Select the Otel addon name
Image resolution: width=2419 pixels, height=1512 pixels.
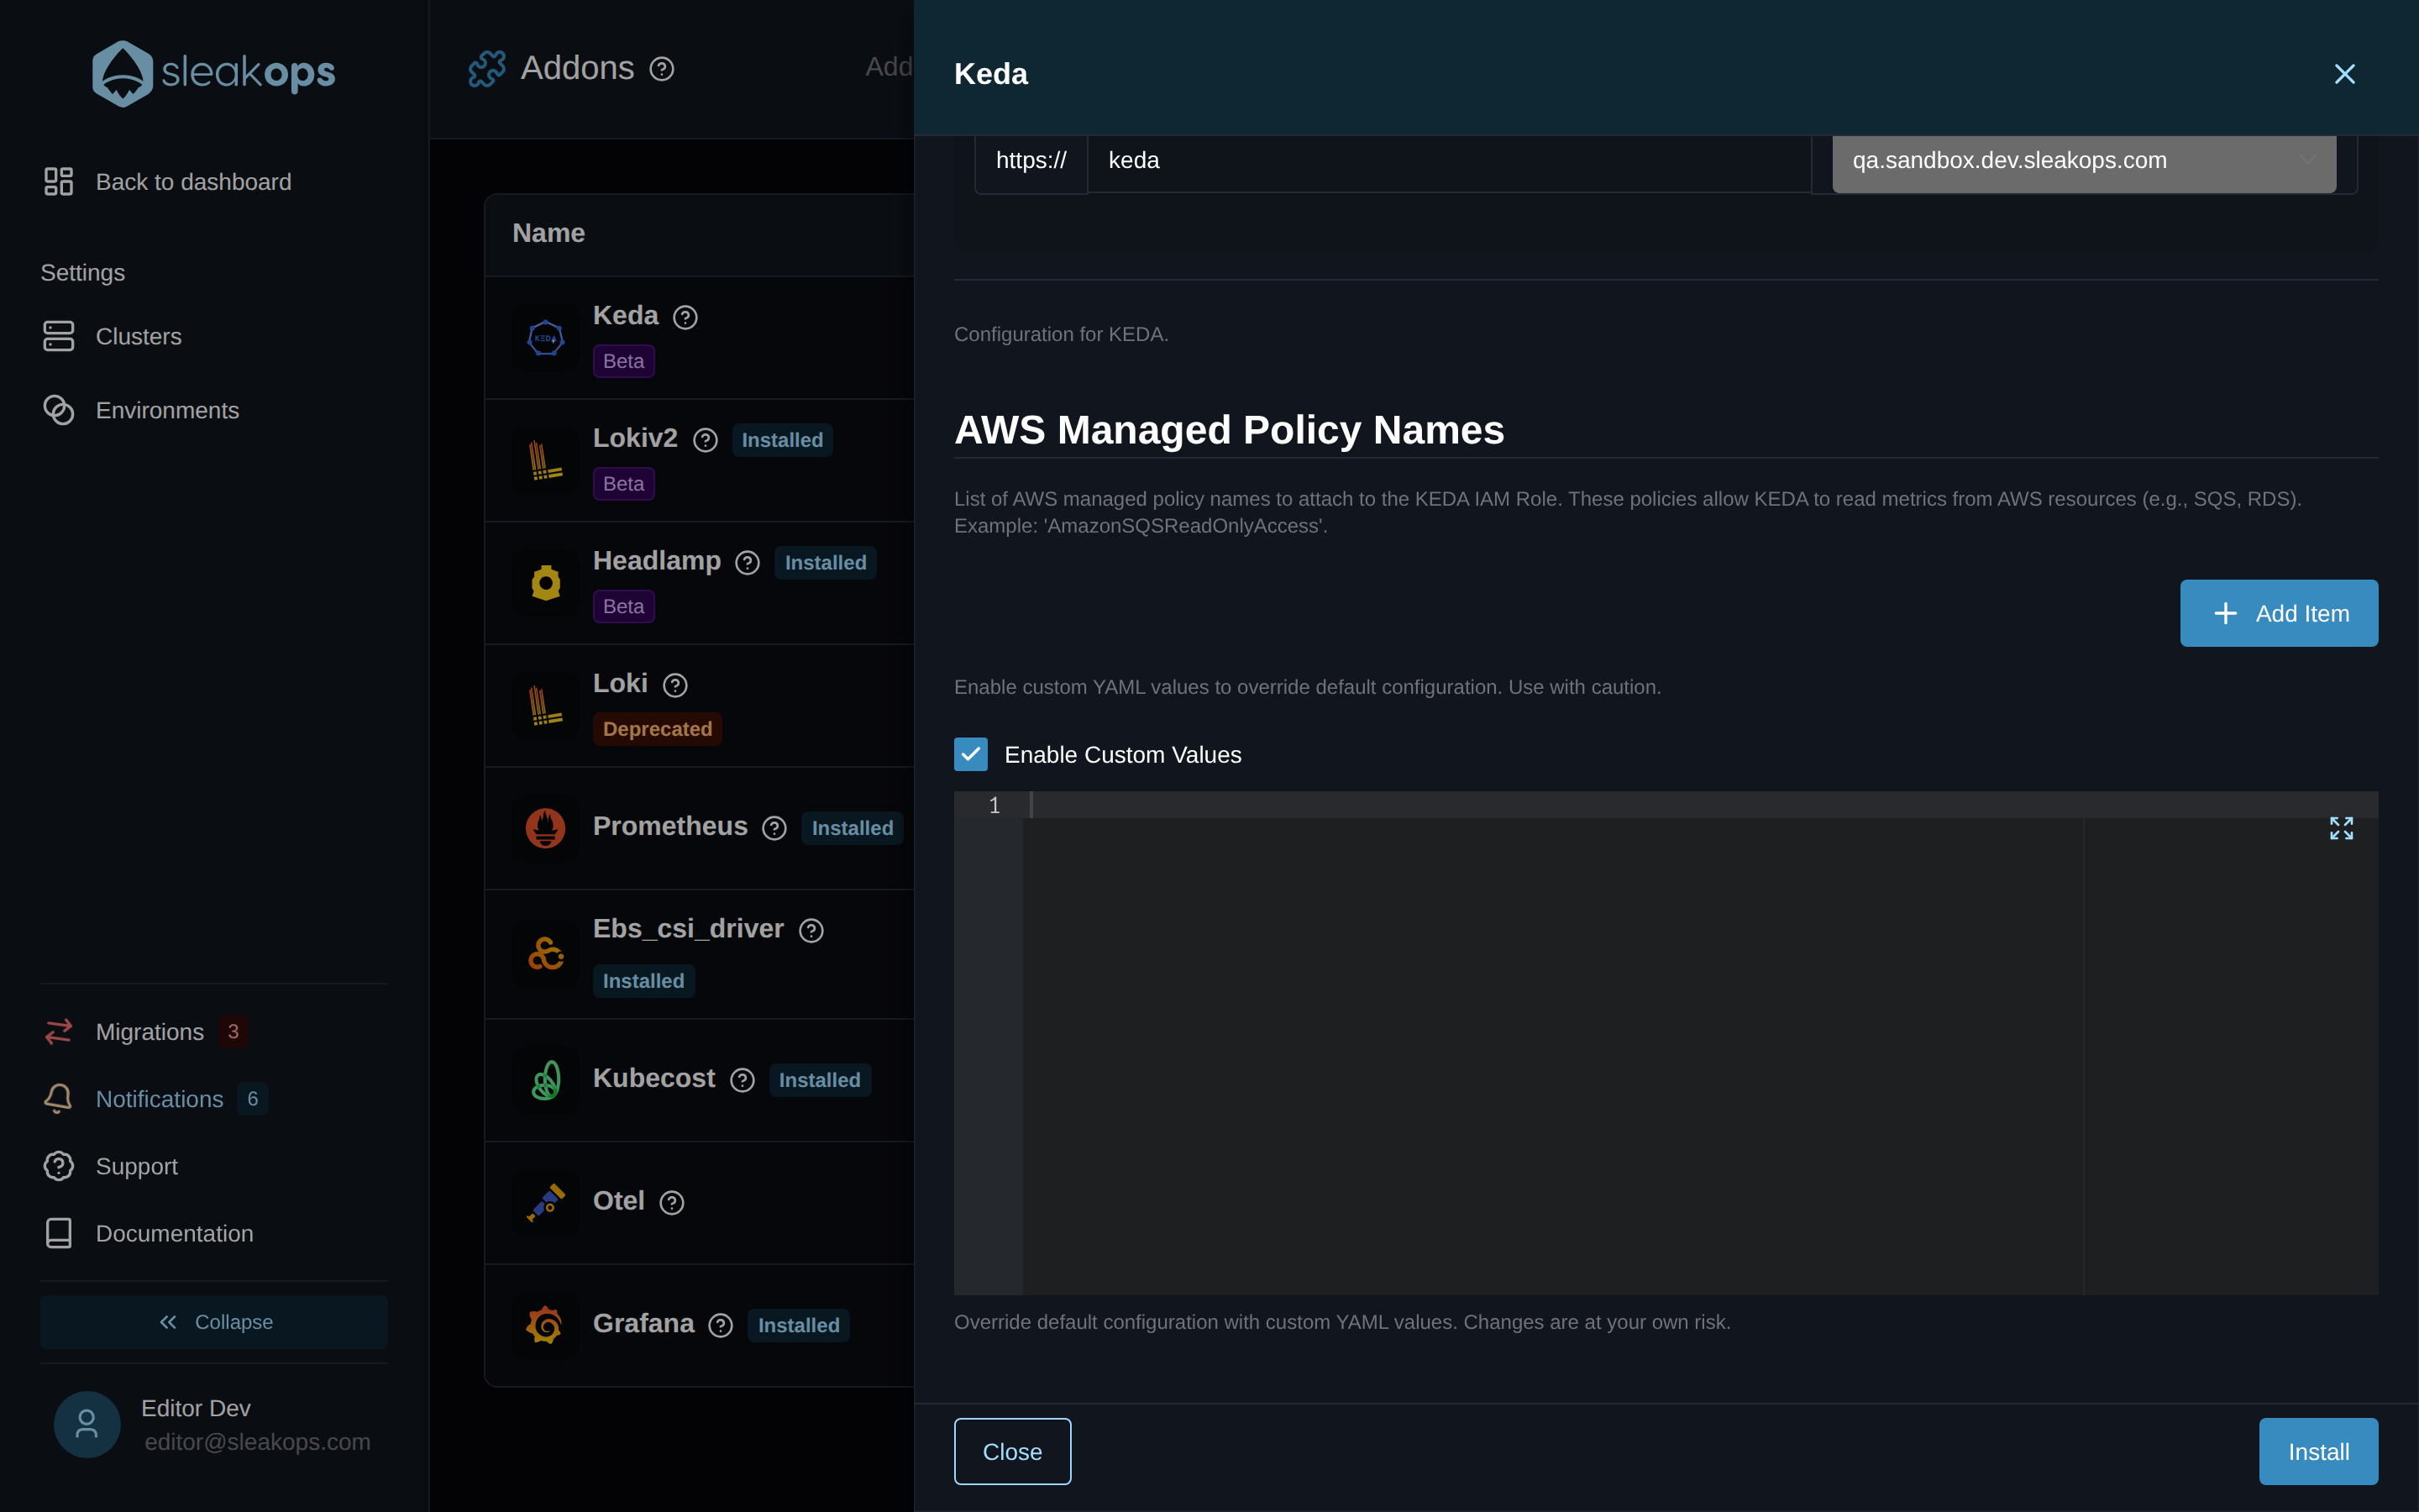[619, 1201]
